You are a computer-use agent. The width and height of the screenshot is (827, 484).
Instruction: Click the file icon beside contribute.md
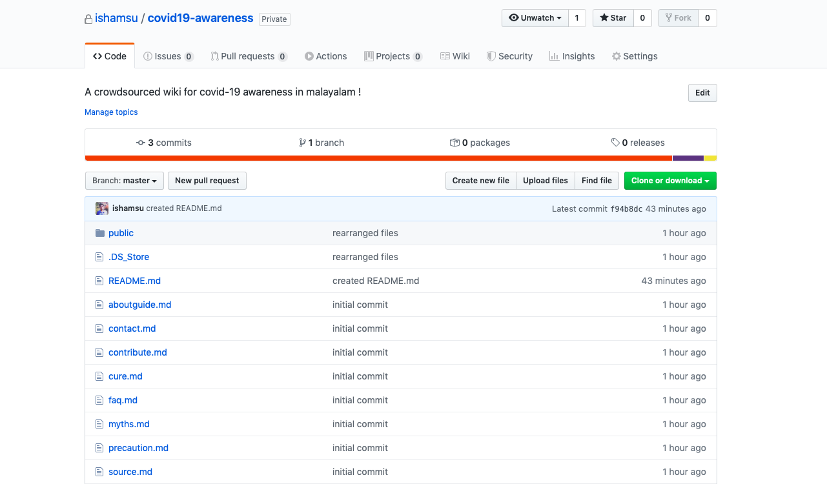click(x=99, y=352)
